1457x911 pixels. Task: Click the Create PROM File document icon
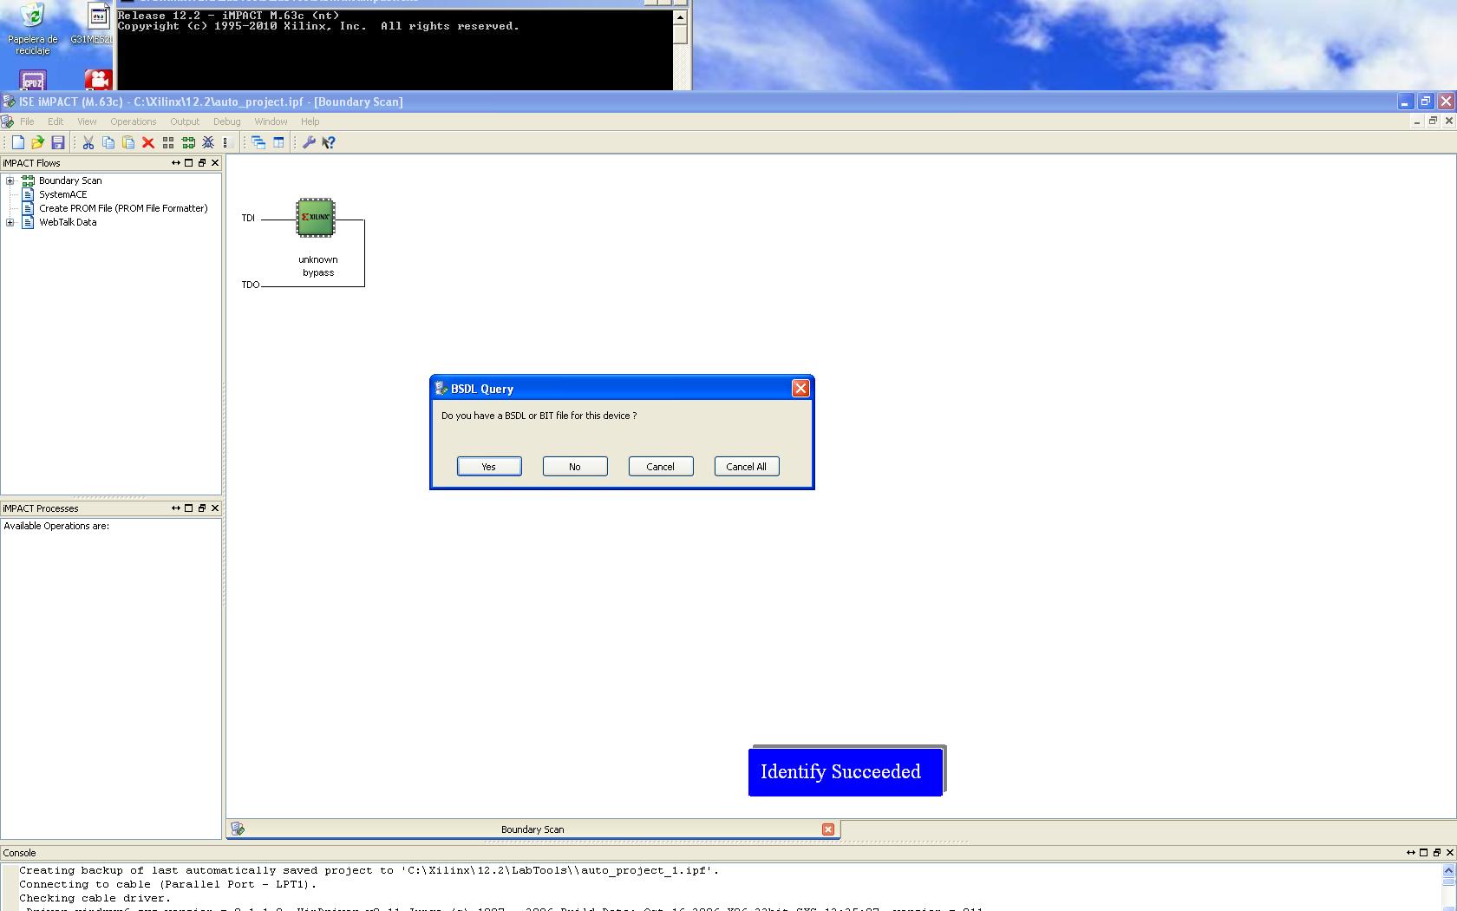point(28,208)
